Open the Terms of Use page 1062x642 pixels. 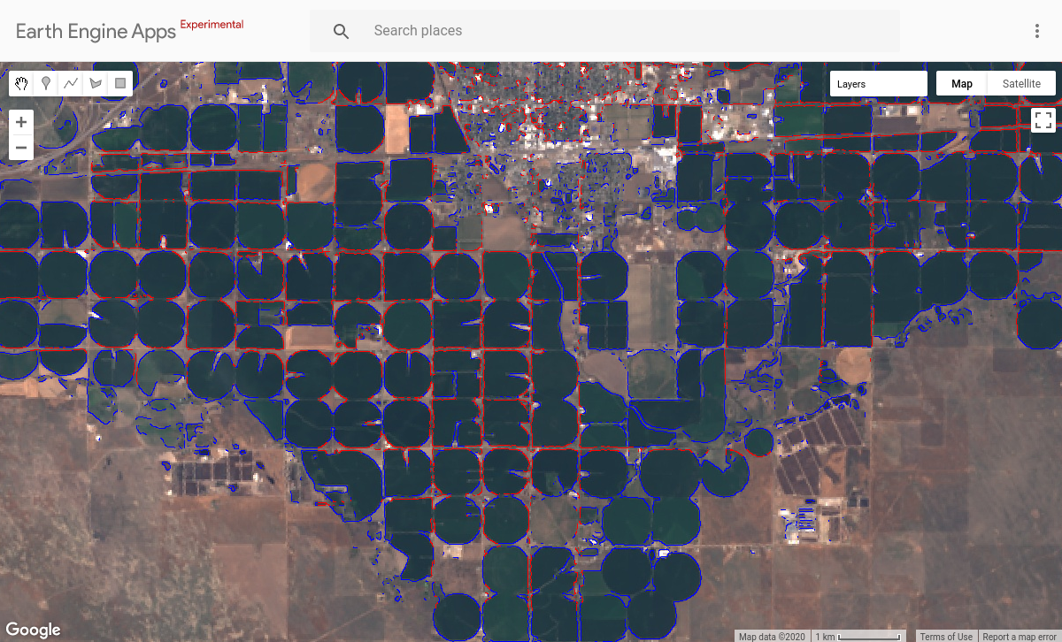946,636
